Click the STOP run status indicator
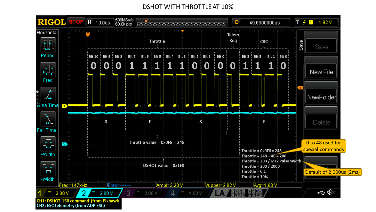This screenshot has height=212, width=376. coord(76,22)
